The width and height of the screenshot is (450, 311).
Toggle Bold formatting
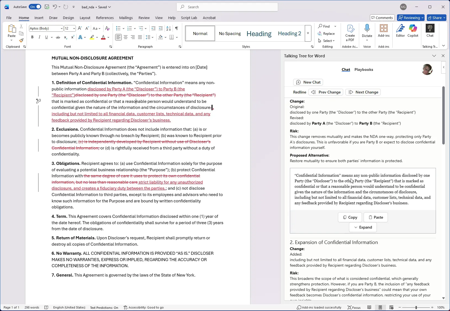click(32, 37)
